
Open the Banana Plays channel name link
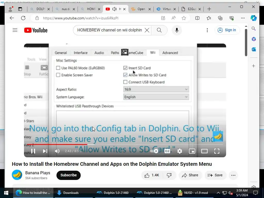38,173
